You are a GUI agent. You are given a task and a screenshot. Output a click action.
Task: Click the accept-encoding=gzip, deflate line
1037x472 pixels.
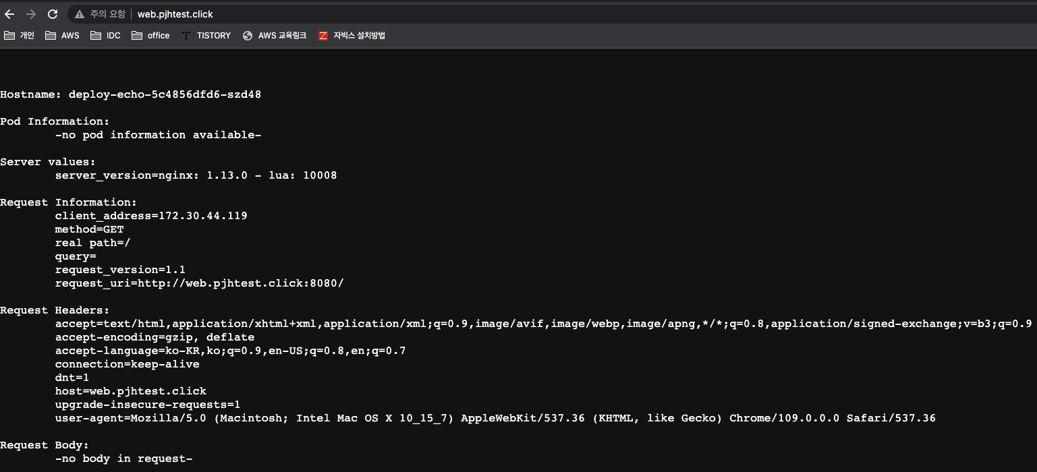[x=155, y=337]
